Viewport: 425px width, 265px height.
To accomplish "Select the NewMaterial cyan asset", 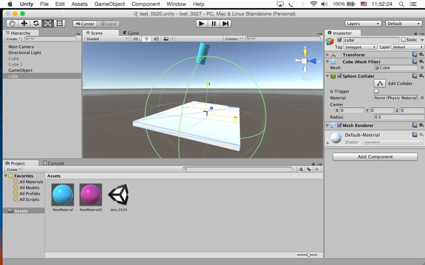I will click(x=63, y=198).
